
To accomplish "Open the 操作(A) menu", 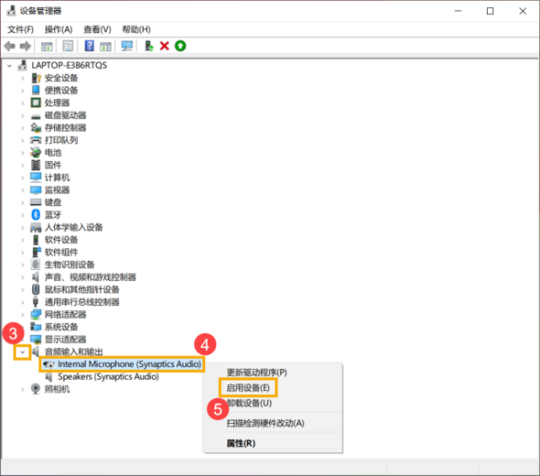I will [58, 30].
